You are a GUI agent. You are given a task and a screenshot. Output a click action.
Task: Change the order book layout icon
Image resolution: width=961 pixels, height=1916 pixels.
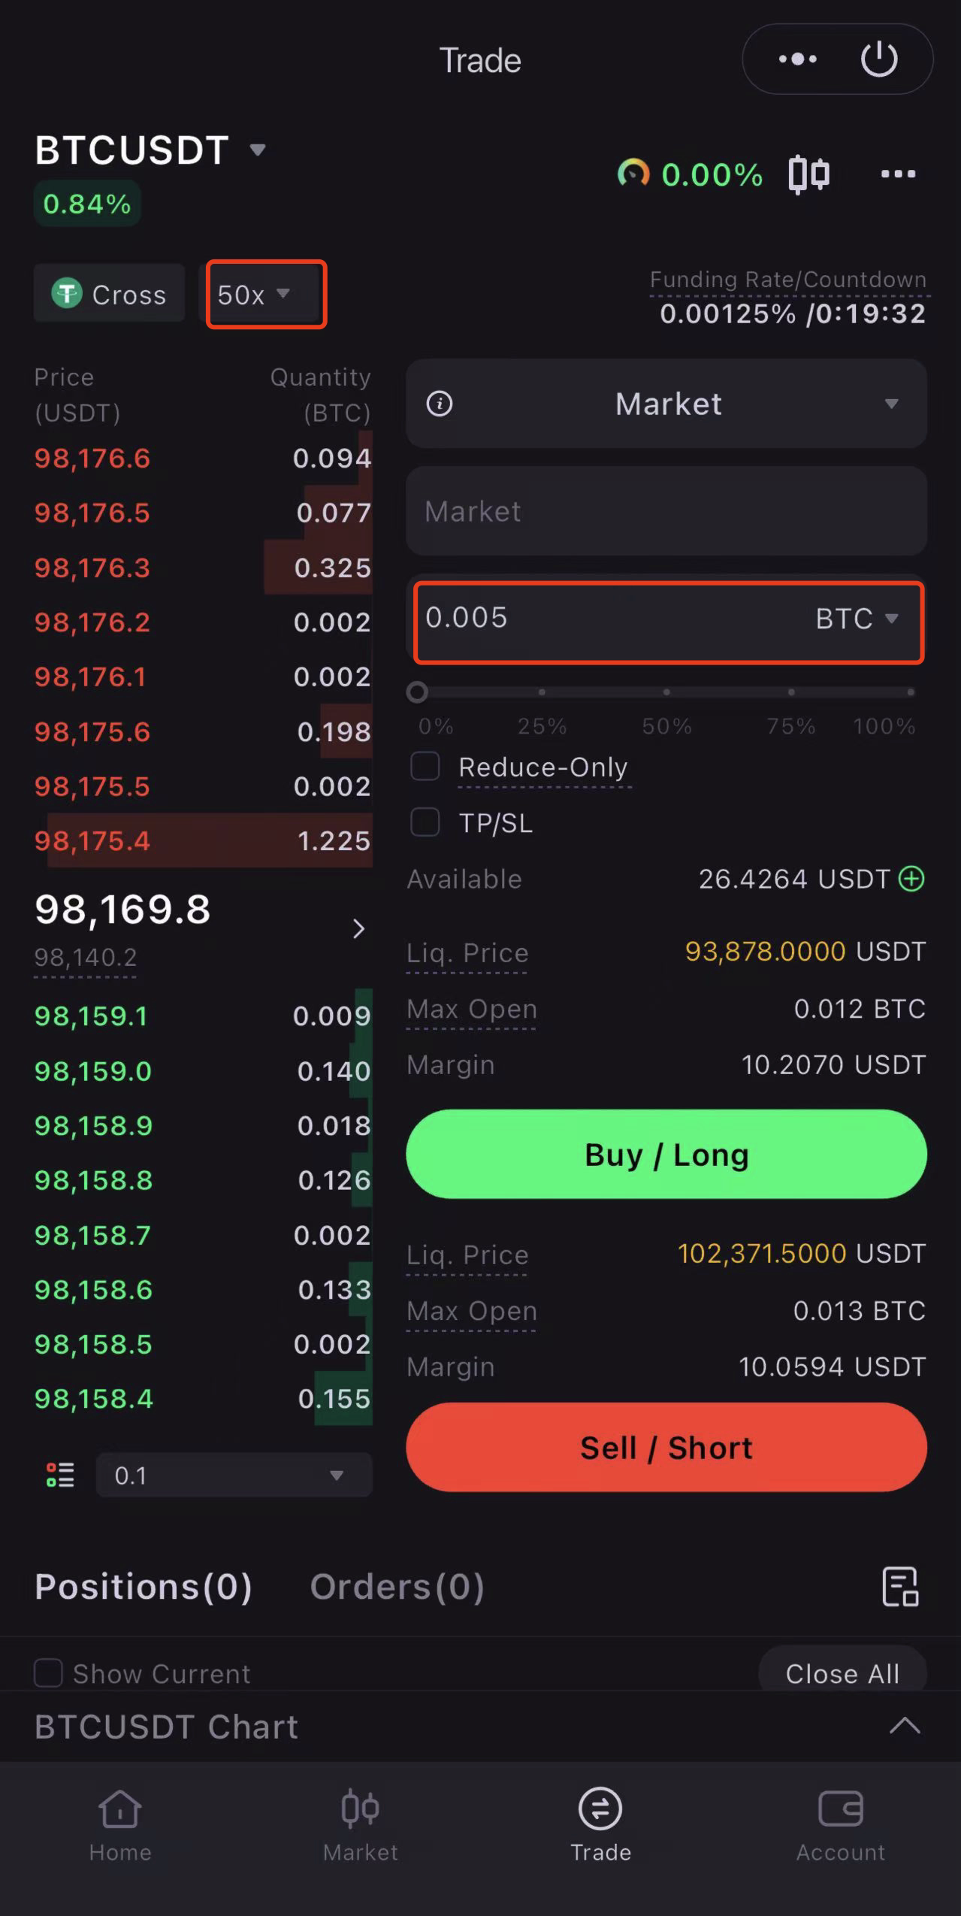point(60,1475)
